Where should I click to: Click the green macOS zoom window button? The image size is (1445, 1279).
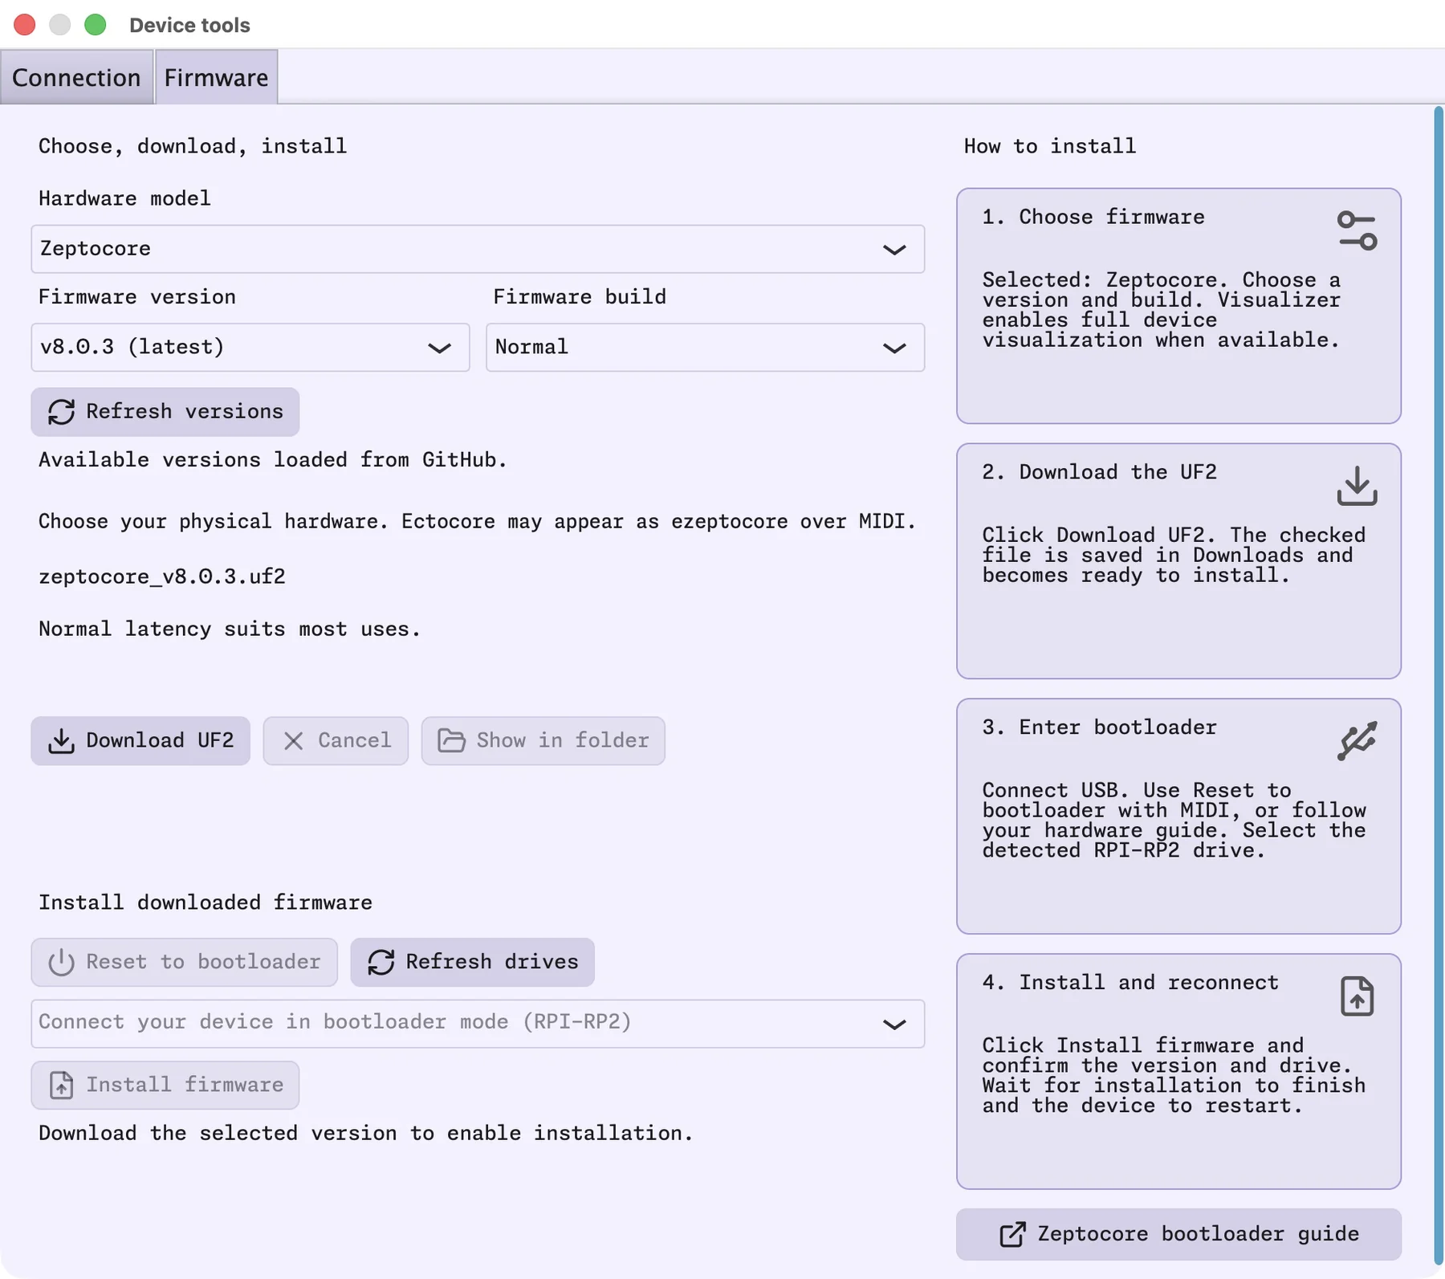96,25
